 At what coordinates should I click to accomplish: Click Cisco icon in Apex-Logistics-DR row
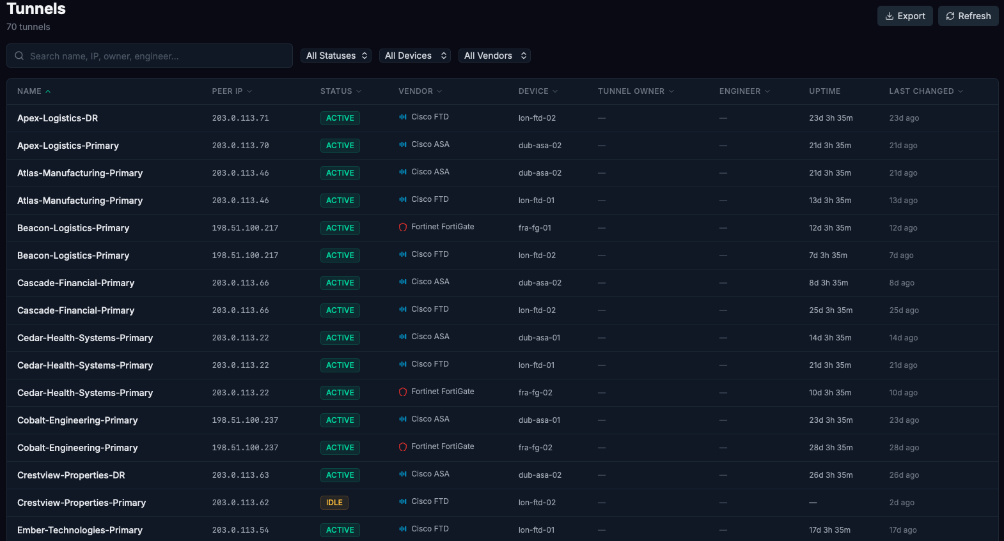[403, 117]
